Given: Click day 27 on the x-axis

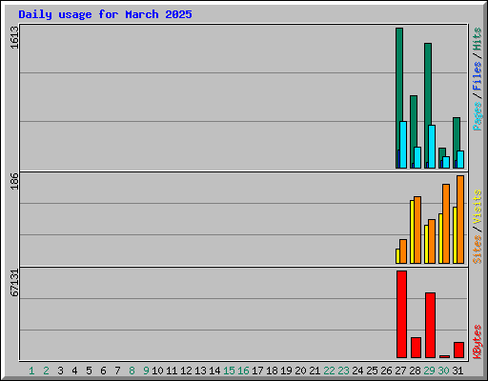Looking at the screenshot, I should click(400, 371).
